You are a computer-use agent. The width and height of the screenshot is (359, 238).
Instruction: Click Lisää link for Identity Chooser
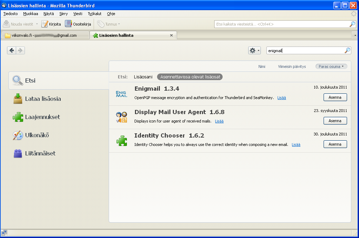296,145
